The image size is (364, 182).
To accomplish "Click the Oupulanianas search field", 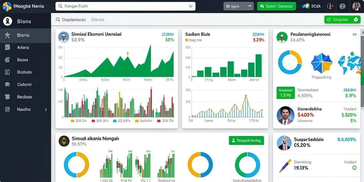I will 71,20.
